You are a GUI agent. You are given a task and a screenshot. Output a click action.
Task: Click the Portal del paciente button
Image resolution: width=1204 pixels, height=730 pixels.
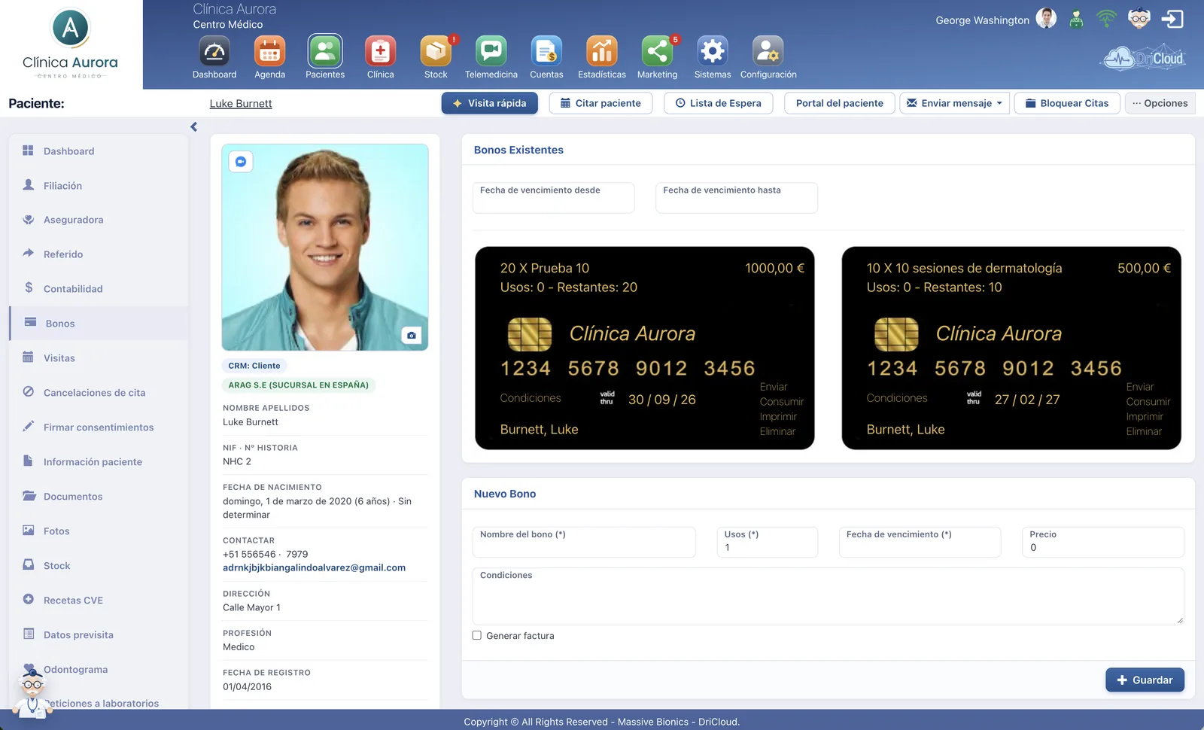839,103
